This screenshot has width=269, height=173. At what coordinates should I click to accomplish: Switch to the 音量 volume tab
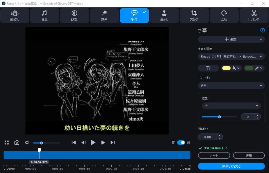pyautogui.click(x=44, y=16)
